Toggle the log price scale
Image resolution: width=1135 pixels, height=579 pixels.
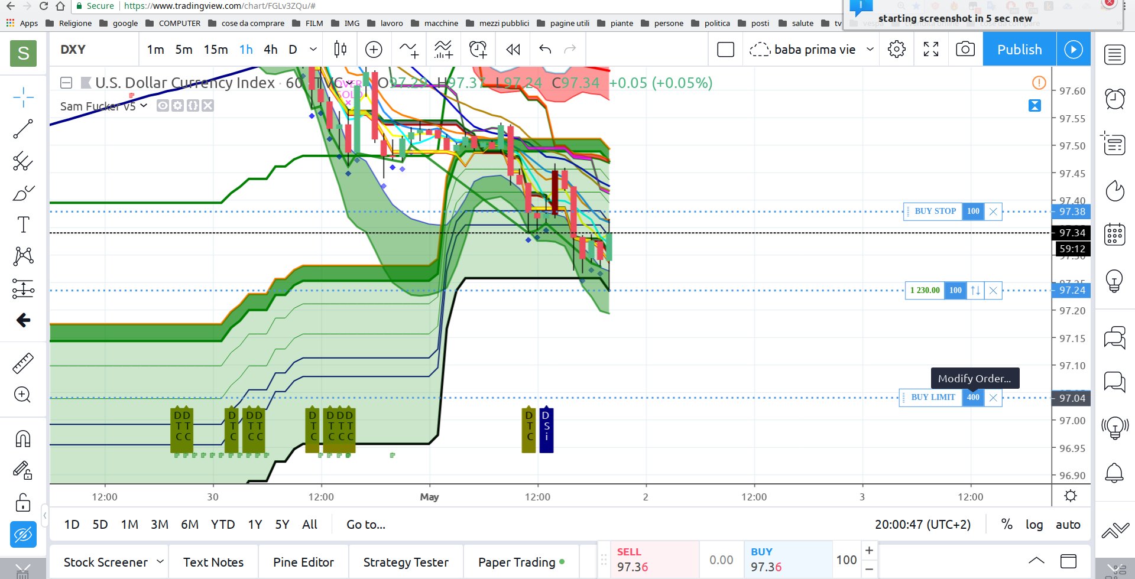(1034, 525)
